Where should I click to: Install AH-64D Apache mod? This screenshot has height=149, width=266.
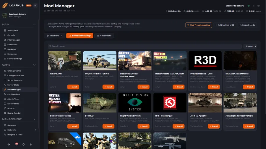click(x=214, y=126)
